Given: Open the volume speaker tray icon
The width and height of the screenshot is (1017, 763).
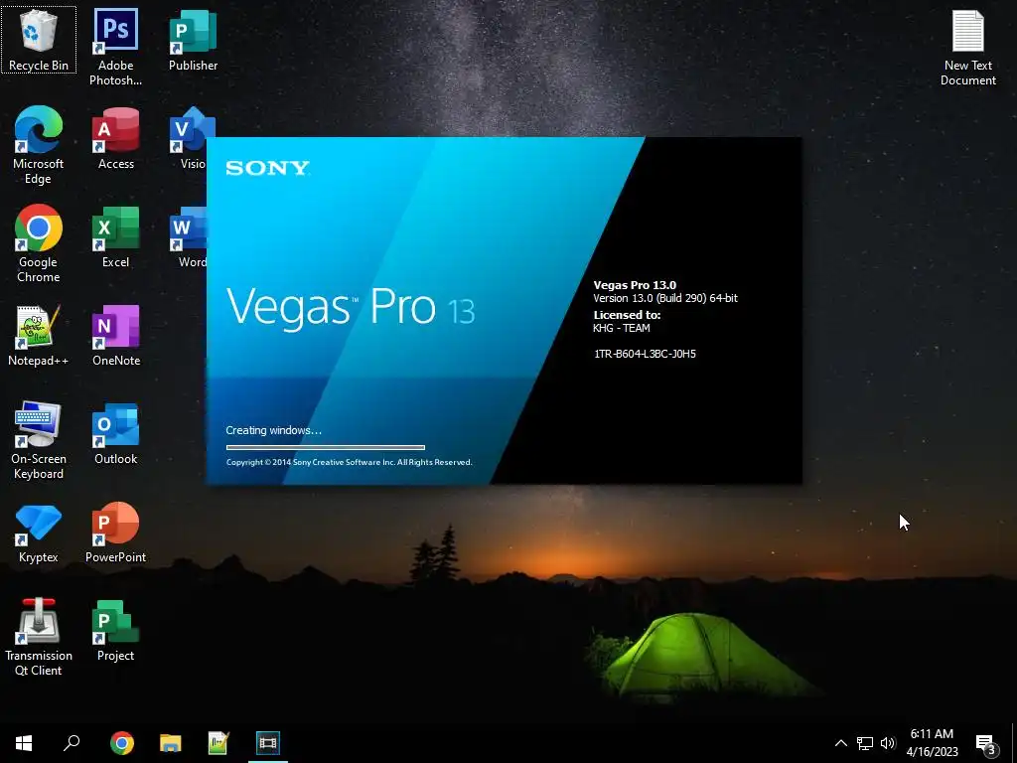Looking at the screenshot, I should click(888, 743).
